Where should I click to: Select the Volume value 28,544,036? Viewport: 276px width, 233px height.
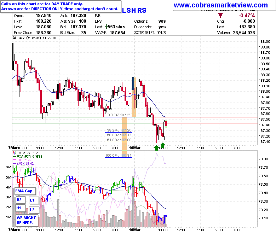click(244, 33)
